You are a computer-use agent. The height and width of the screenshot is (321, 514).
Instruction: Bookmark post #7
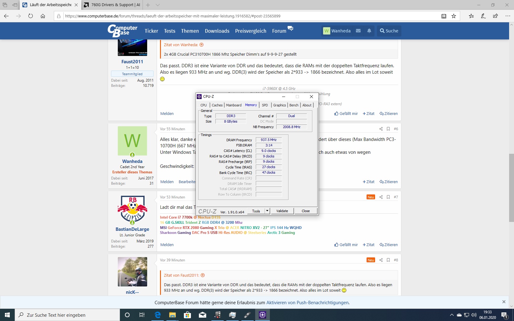click(388, 197)
